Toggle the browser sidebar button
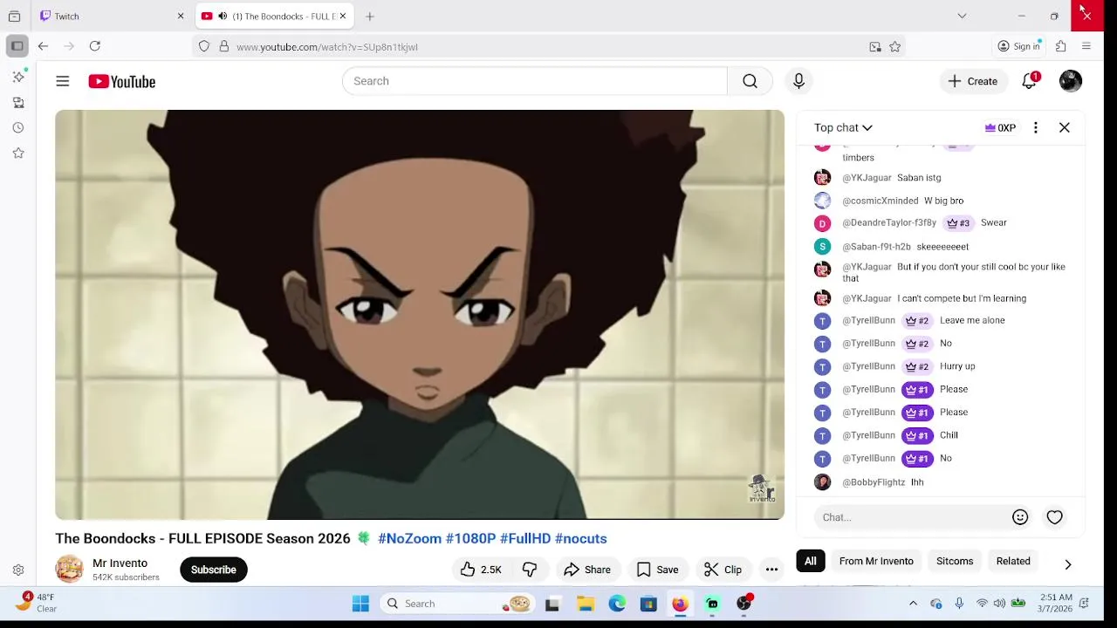Viewport: 1117px width, 628px height. (x=17, y=46)
